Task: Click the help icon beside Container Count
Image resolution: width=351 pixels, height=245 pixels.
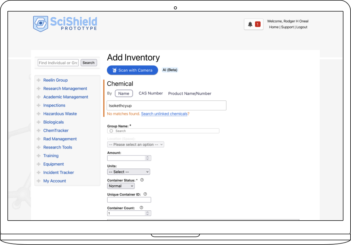Action: click(x=141, y=208)
